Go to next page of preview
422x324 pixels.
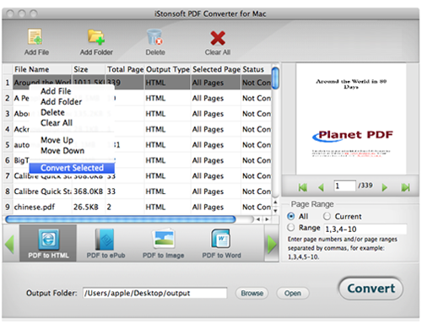(385, 187)
